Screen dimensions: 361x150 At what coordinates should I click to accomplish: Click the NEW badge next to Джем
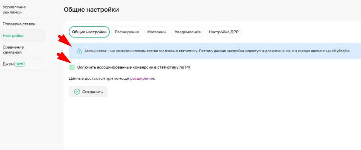point(20,64)
